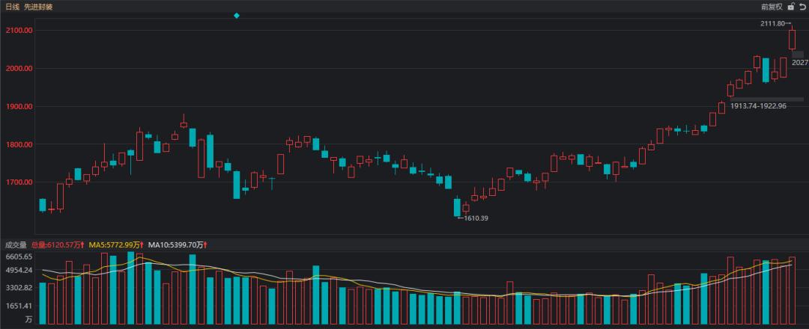The image size is (809, 329).
Task: Select the MA10 volume average label
Action: (177, 245)
